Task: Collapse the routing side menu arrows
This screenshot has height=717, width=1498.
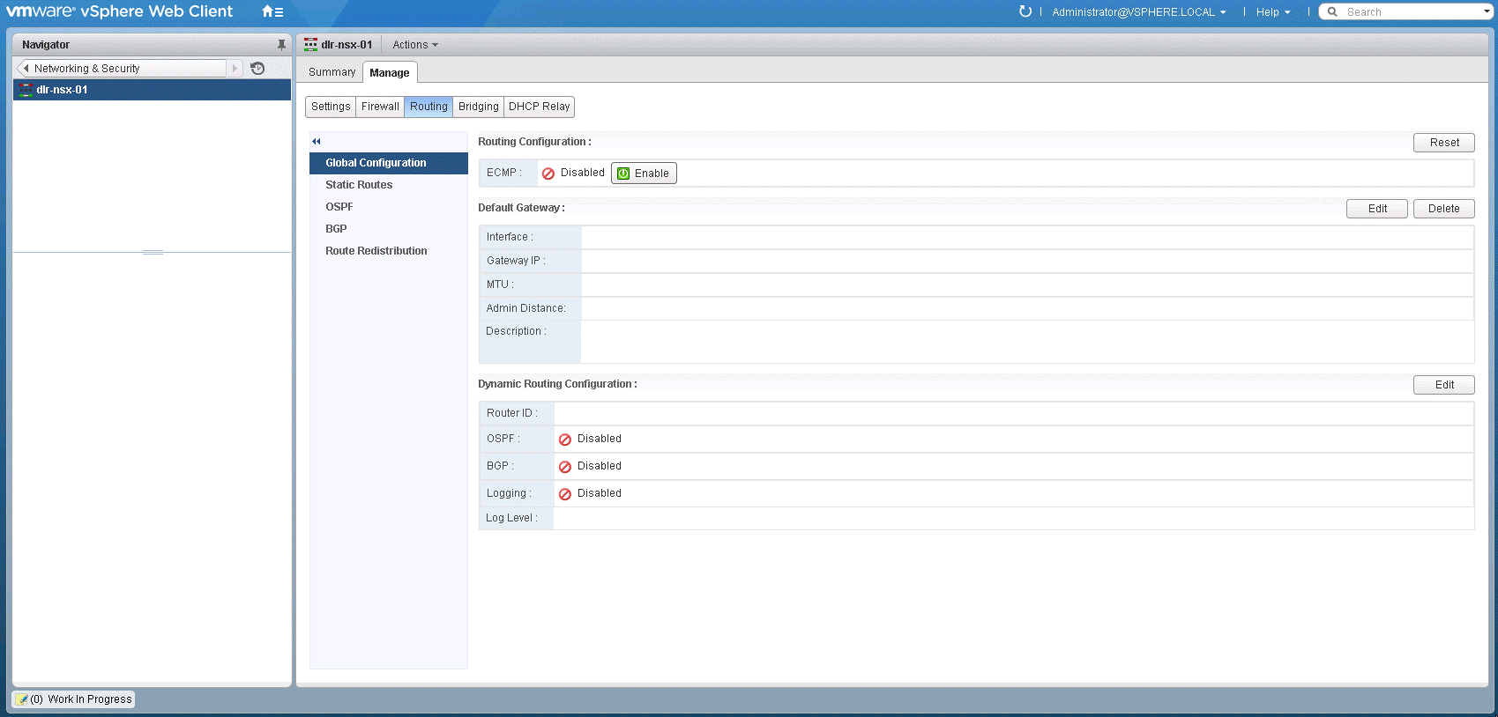Action: click(x=317, y=142)
